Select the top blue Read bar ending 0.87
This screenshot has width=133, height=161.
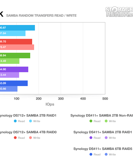(x=17, y=28)
